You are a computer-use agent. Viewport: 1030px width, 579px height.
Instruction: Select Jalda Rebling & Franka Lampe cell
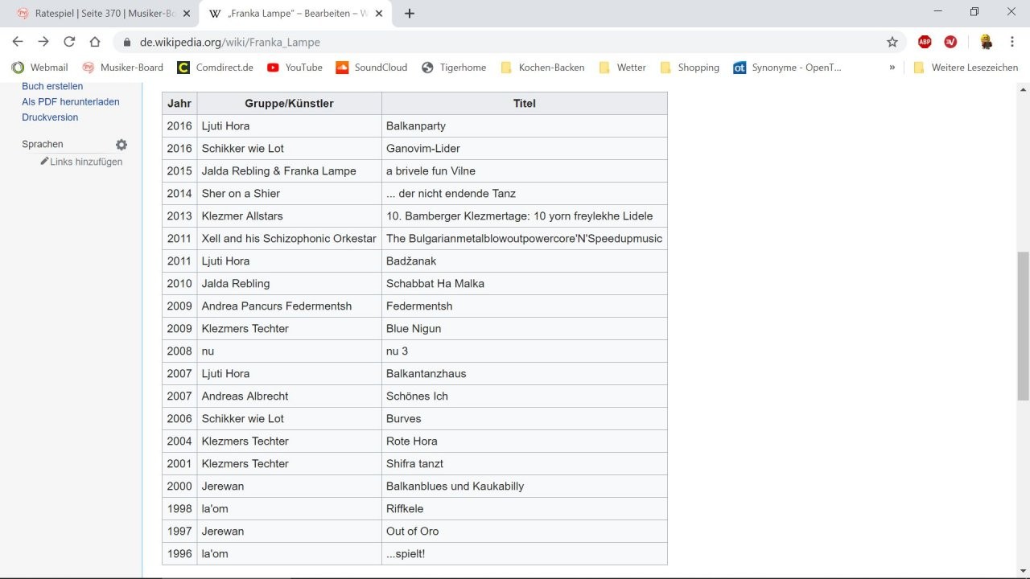coord(289,170)
